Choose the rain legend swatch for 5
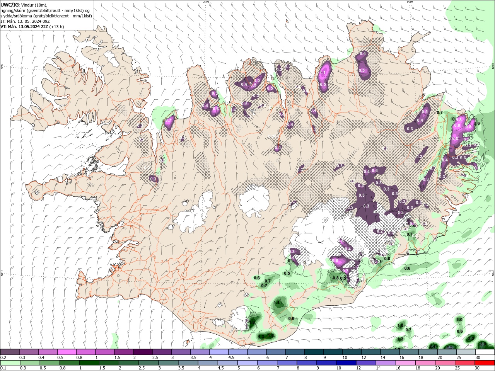 [x=247, y=362]
